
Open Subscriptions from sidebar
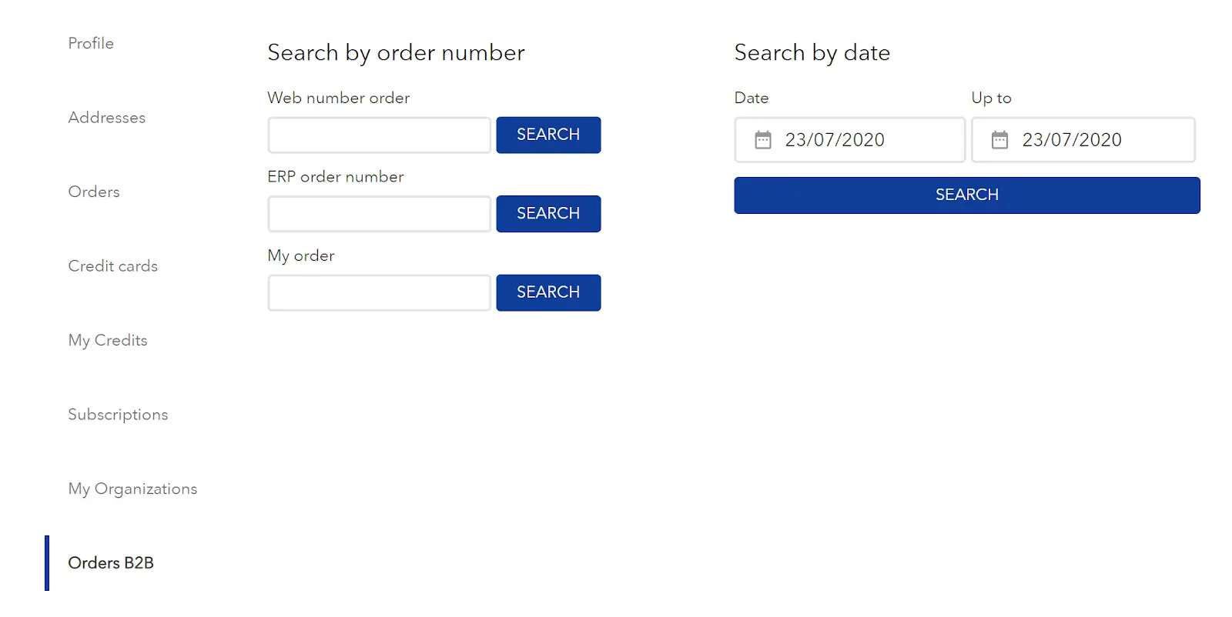click(x=118, y=415)
